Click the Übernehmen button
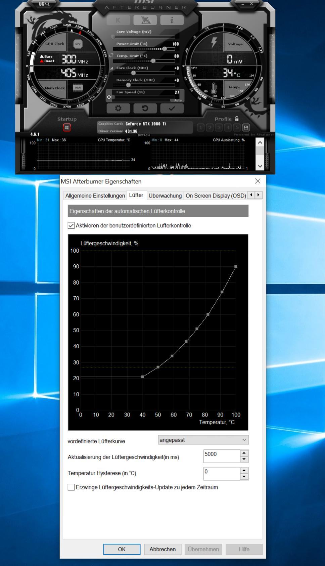 coord(203,549)
